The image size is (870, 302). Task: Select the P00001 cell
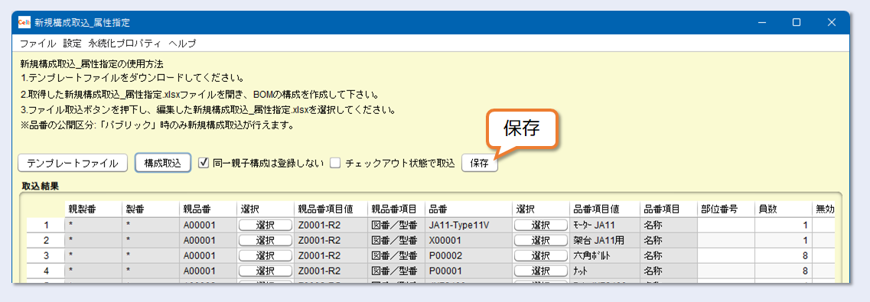468,271
